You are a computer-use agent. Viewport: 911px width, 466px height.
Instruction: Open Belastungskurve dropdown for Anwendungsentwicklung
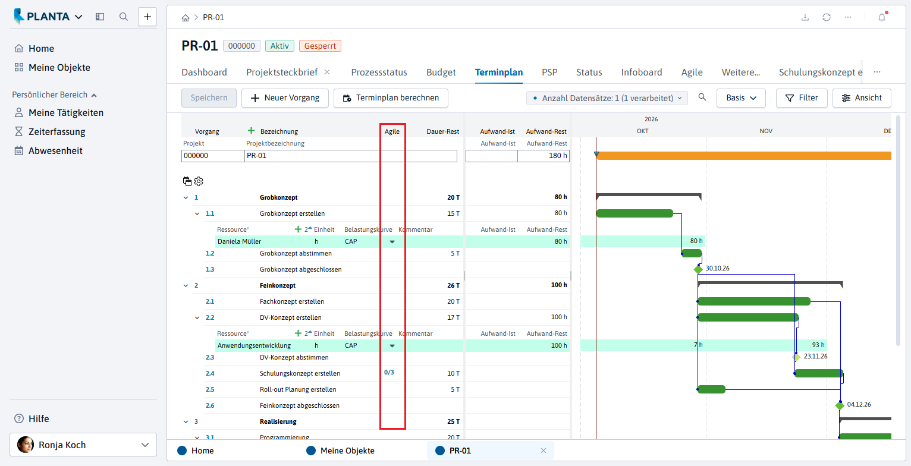(x=392, y=345)
